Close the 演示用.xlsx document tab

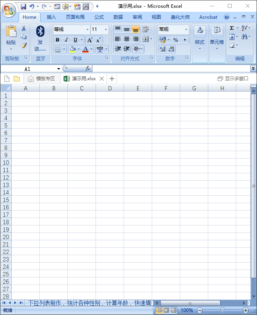click(x=102, y=79)
